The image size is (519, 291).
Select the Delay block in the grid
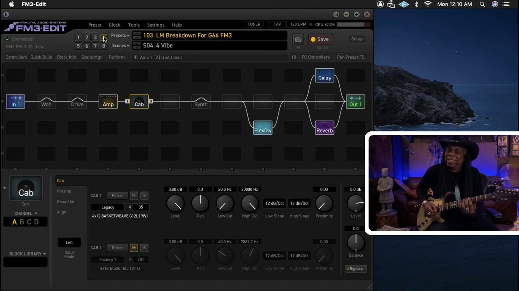click(324, 76)
